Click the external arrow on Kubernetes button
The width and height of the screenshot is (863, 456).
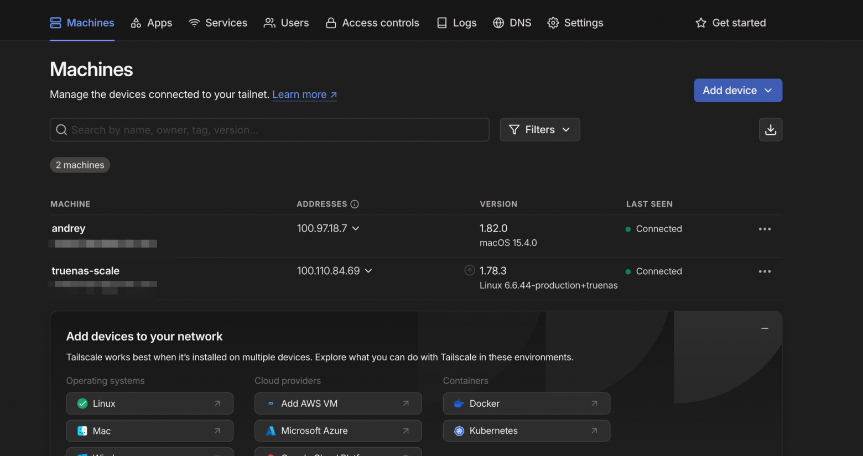click(x=594, y=431)
